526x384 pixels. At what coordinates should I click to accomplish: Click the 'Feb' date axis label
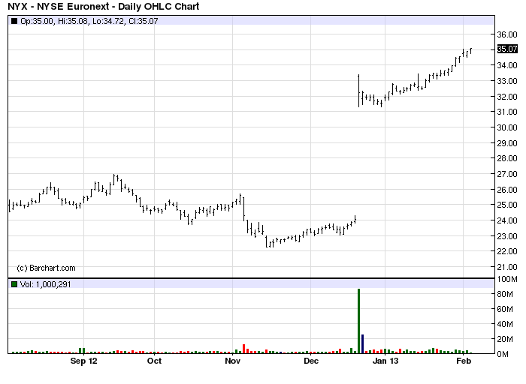tap(464, 361)
